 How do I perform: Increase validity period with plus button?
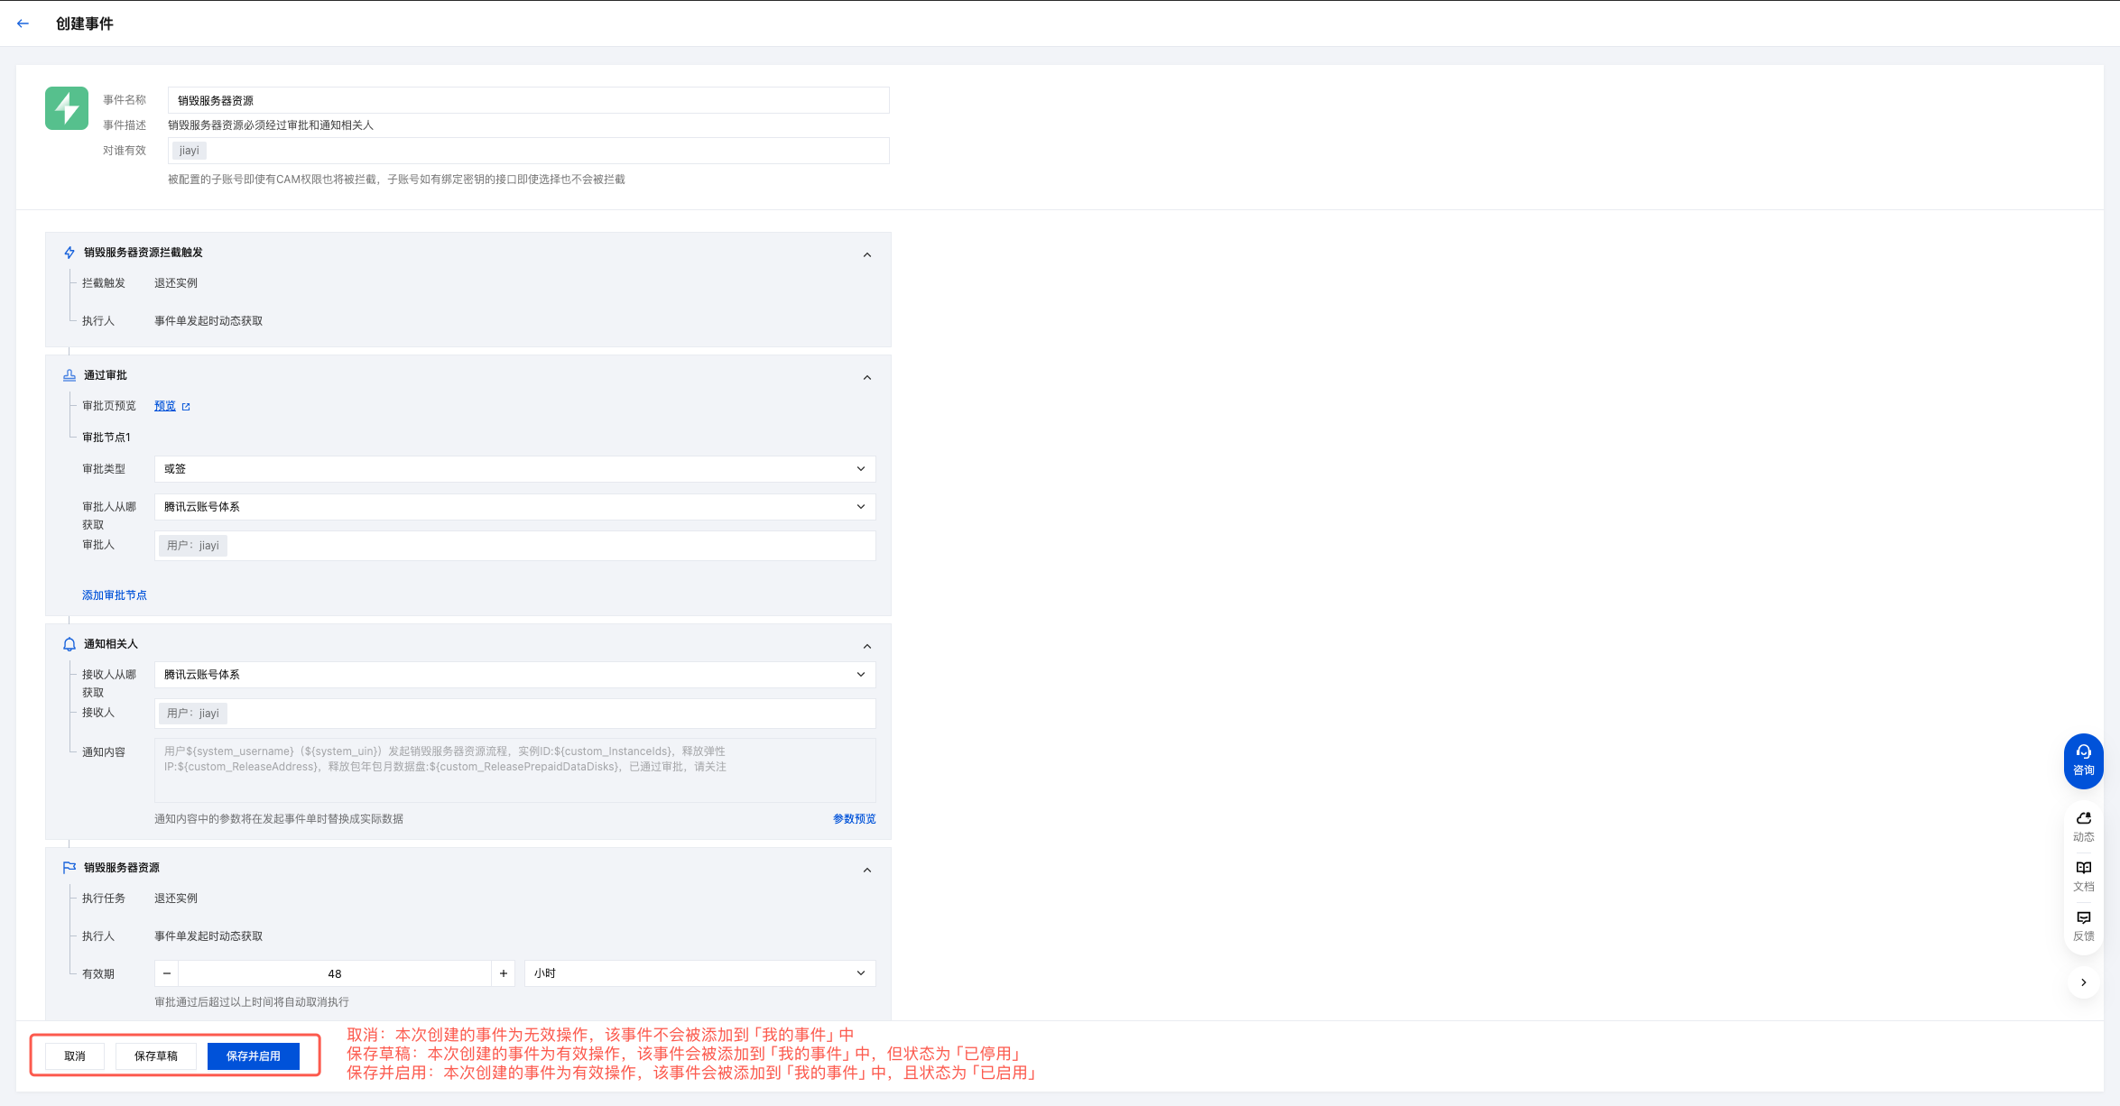[504, 973]
